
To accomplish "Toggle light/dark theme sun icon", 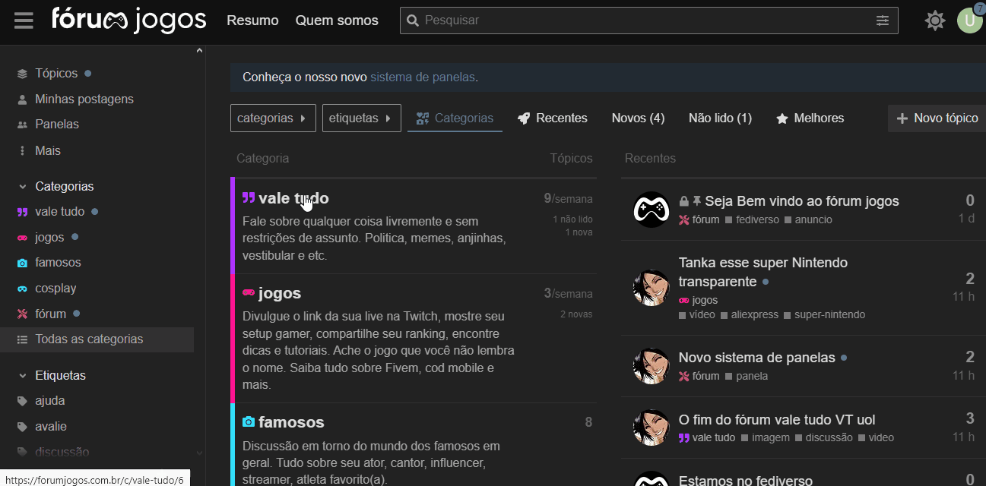I will pos(934,21).
